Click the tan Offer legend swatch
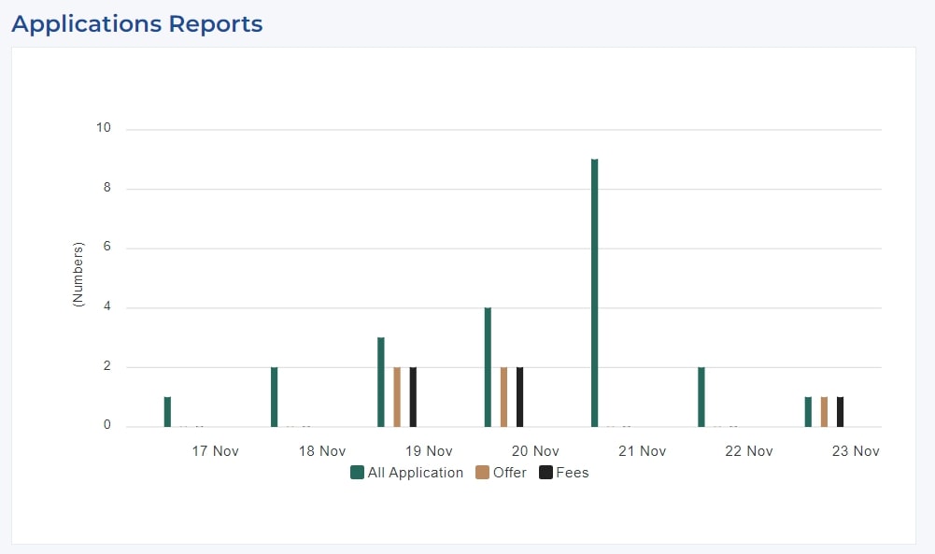 coord(482,473)
